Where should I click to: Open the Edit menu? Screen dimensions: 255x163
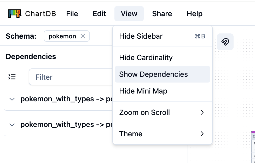(x=99, y=14)
